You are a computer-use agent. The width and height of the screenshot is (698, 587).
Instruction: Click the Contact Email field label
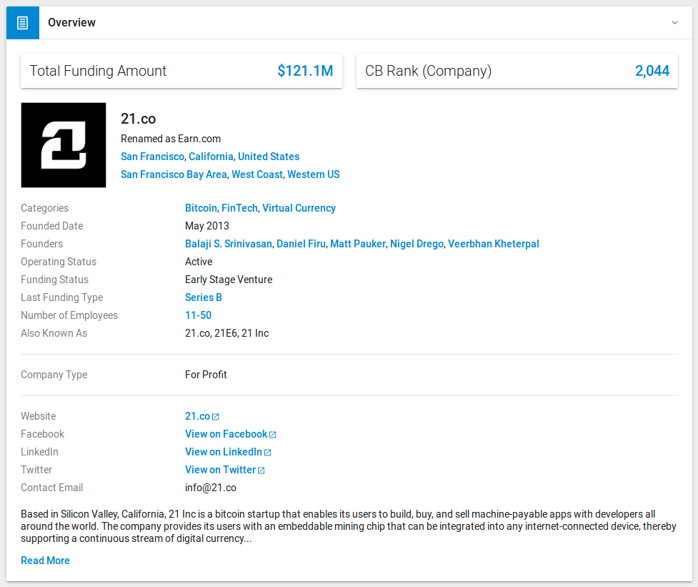tap(51, 488)
